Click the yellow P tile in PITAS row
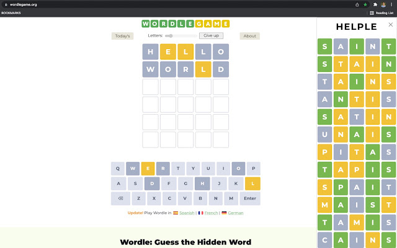Image resolution: width=397 pixels, height=248 pixels. click(324, 152)
